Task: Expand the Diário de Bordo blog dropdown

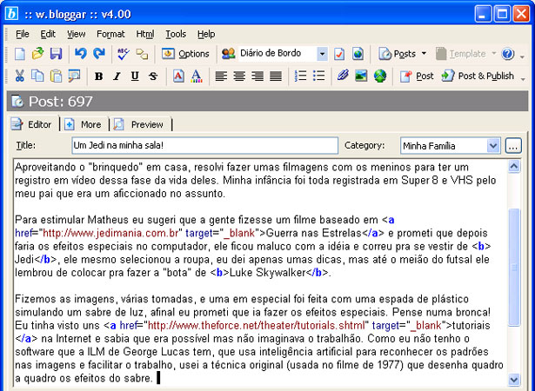Action: click(322, 54)
